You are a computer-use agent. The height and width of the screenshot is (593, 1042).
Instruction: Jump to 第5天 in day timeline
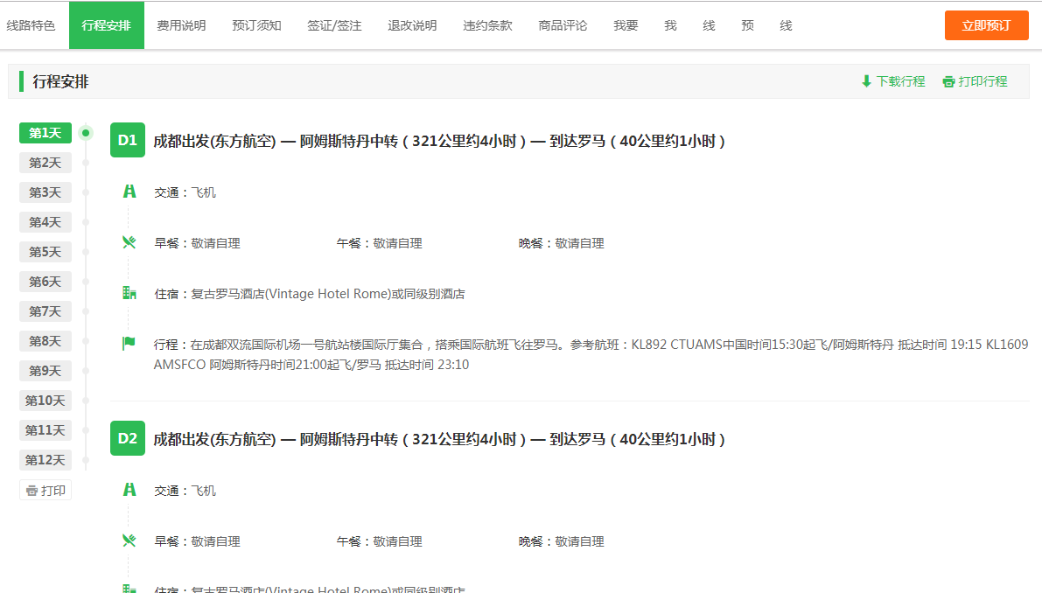[x=45, y=252]
